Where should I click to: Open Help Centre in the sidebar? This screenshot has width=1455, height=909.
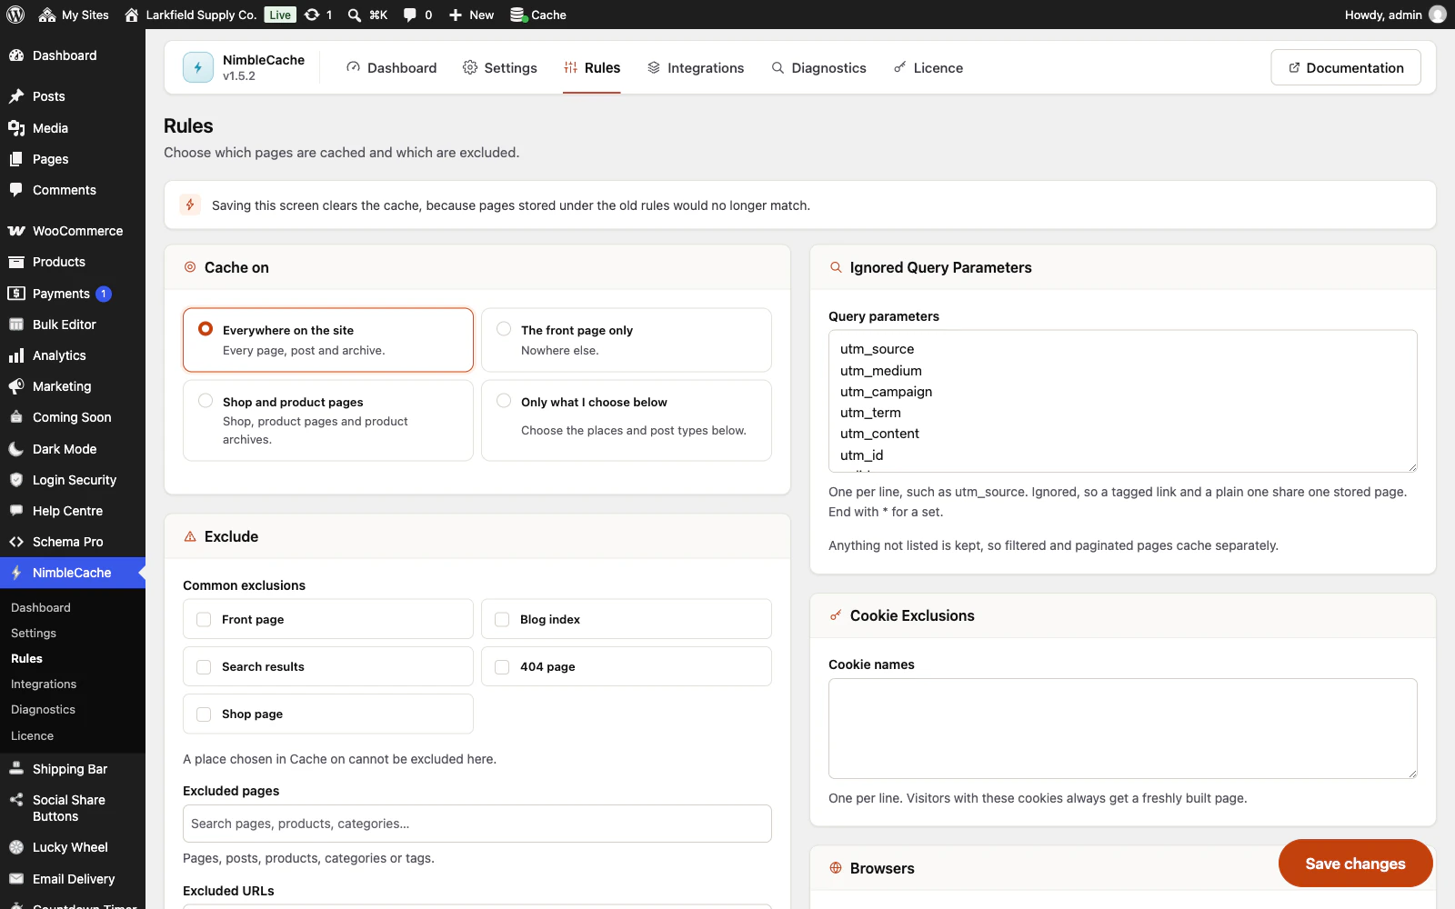tap(73, 511)
